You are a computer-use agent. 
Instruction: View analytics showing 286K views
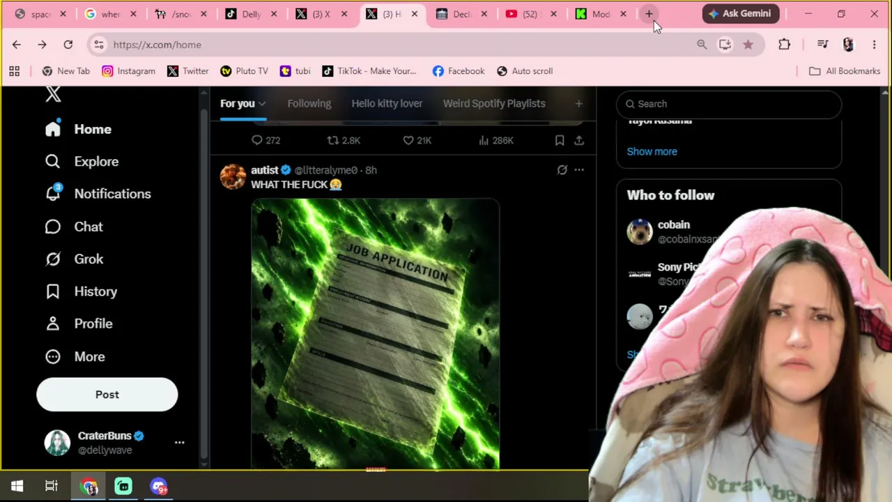[495, 140]
